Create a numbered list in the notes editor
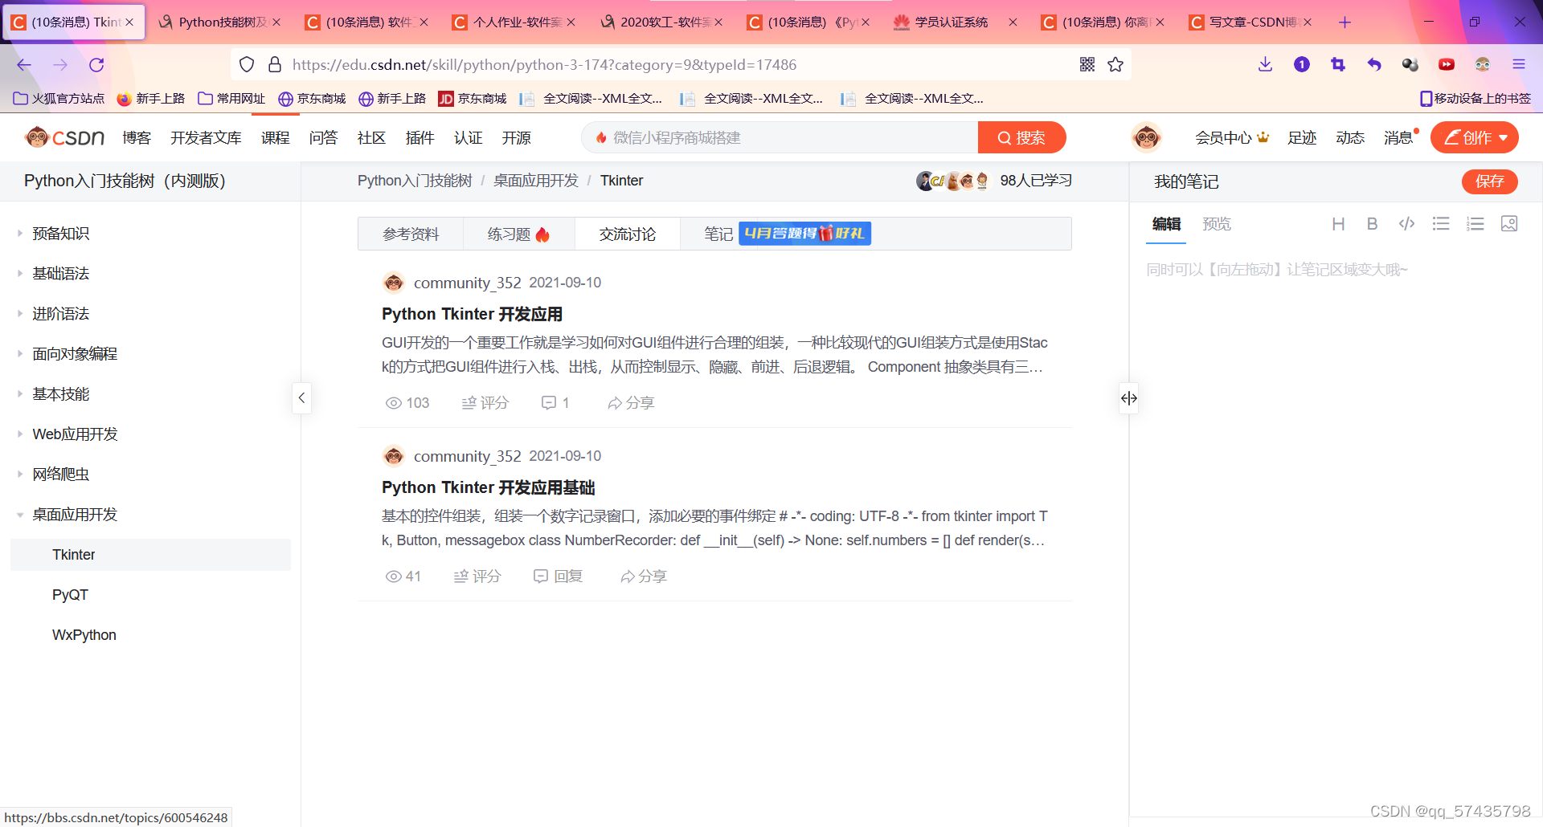Viewport: 1543px width, 827px height. 1475,224
